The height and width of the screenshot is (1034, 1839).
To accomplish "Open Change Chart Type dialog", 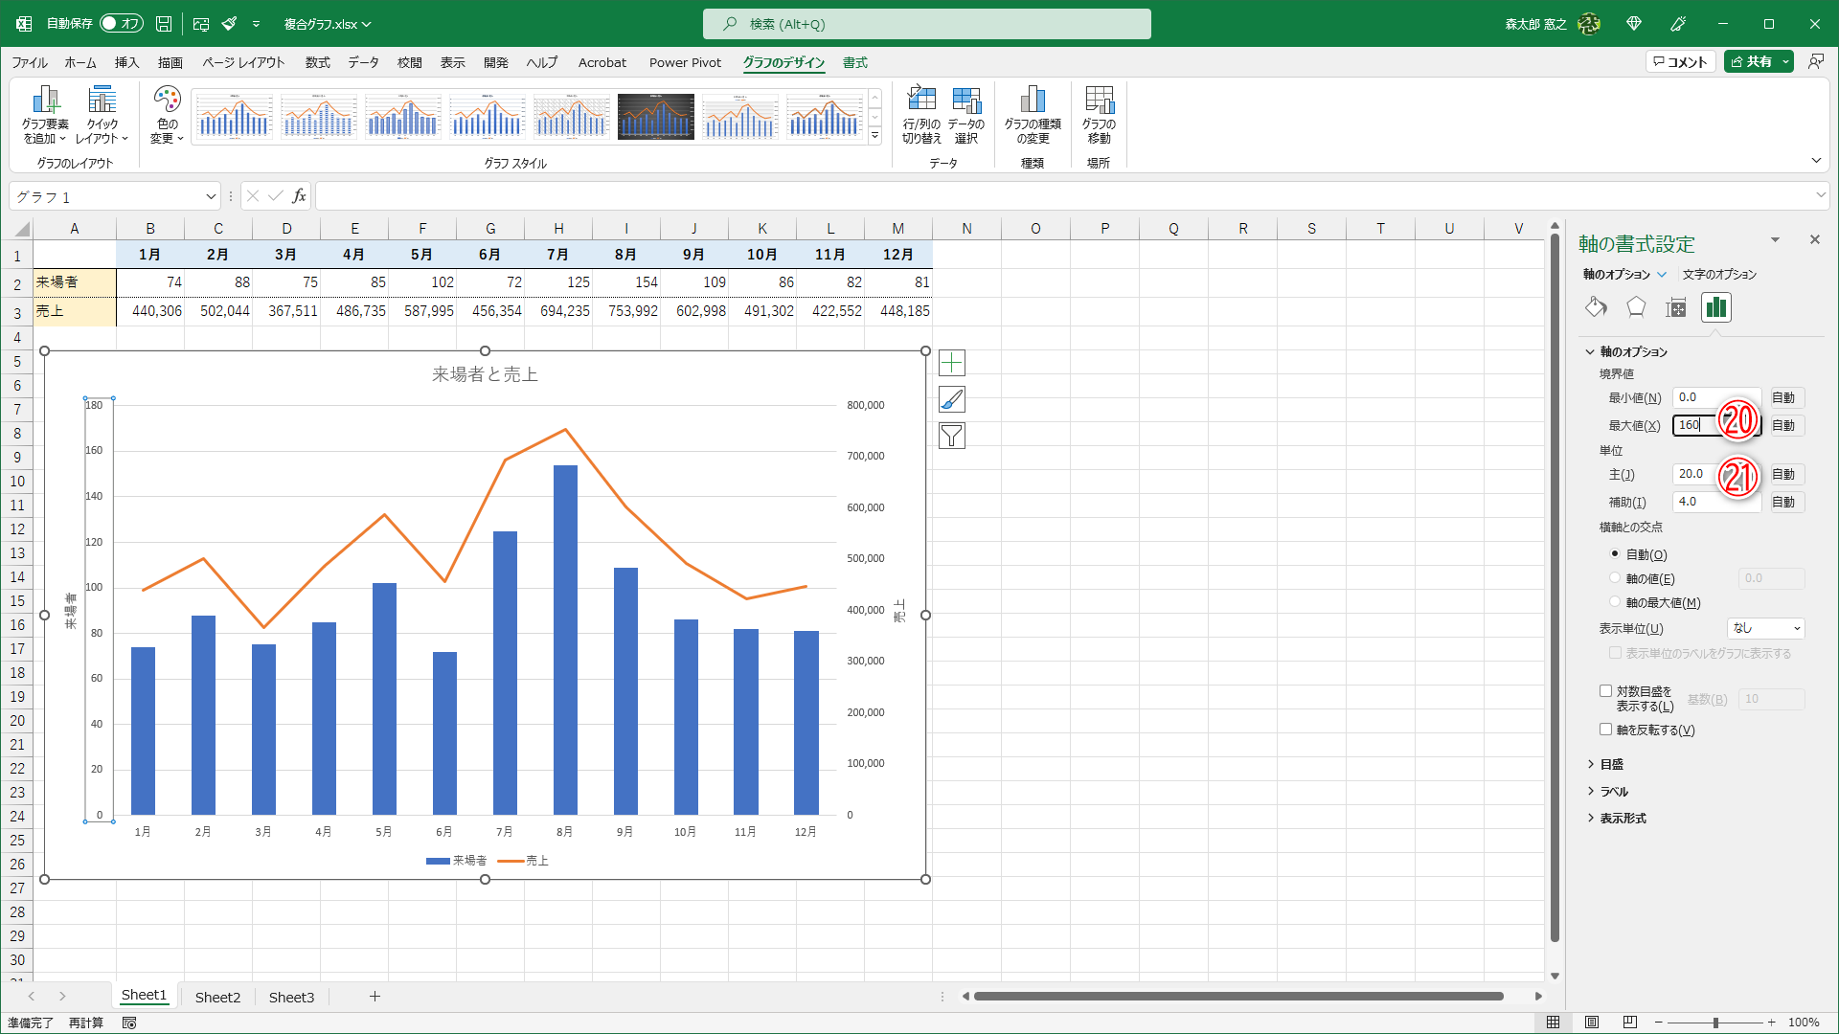I will point(1032,101).
